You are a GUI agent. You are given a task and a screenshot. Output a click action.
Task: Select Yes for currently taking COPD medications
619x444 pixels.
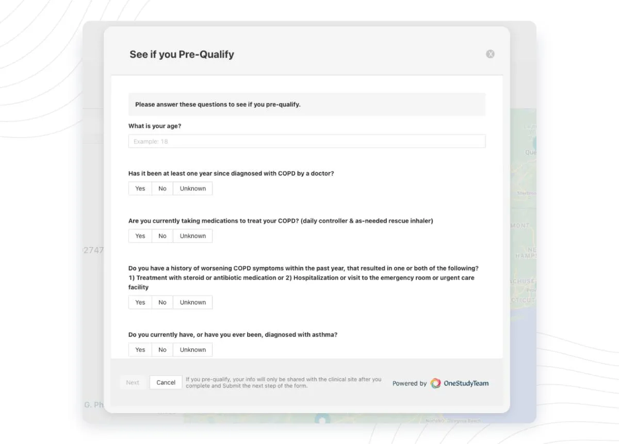coord(139,235)
